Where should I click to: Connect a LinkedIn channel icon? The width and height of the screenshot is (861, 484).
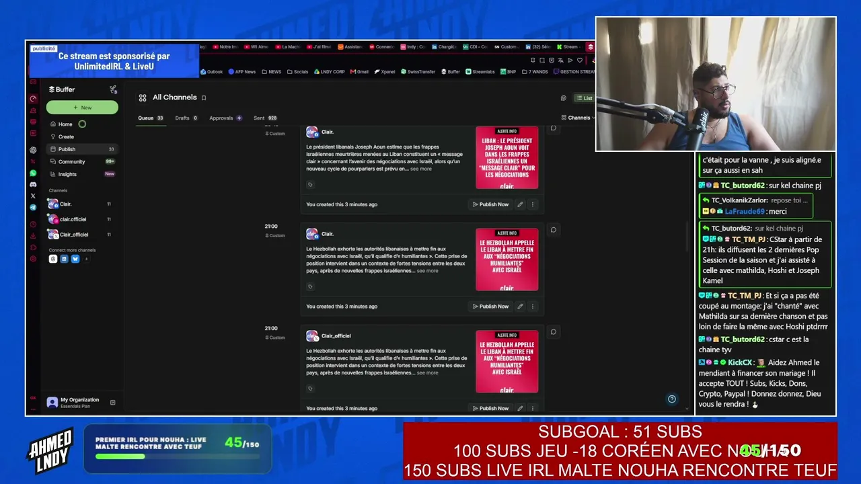click(x=64, y=259)
